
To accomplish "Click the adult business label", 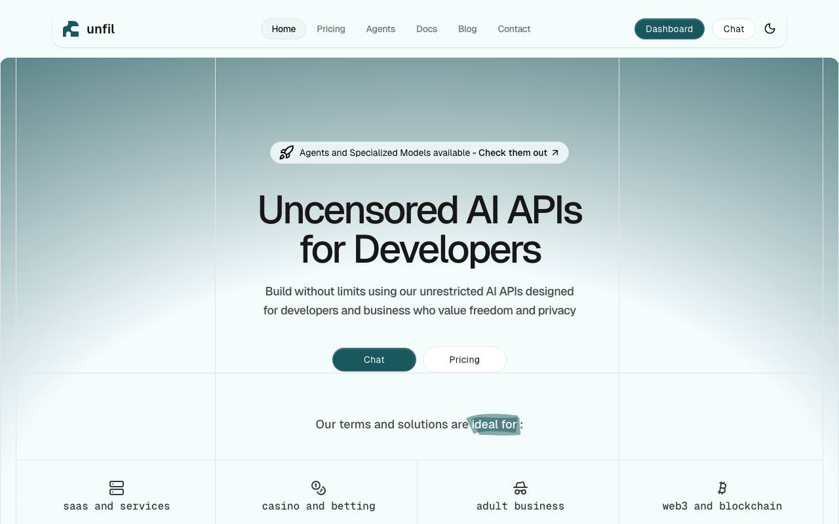I will (x=520, y=506).
